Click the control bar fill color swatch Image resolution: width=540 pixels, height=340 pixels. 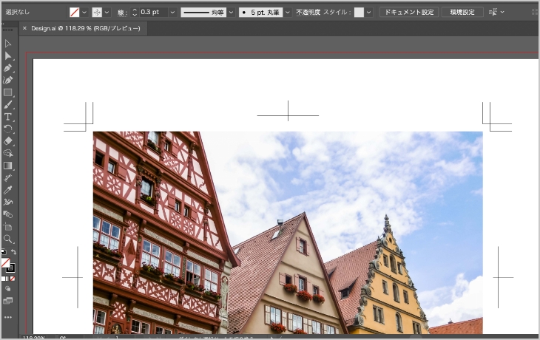point(74,13)
